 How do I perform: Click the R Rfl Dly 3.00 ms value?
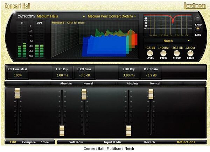coord(129,75)
